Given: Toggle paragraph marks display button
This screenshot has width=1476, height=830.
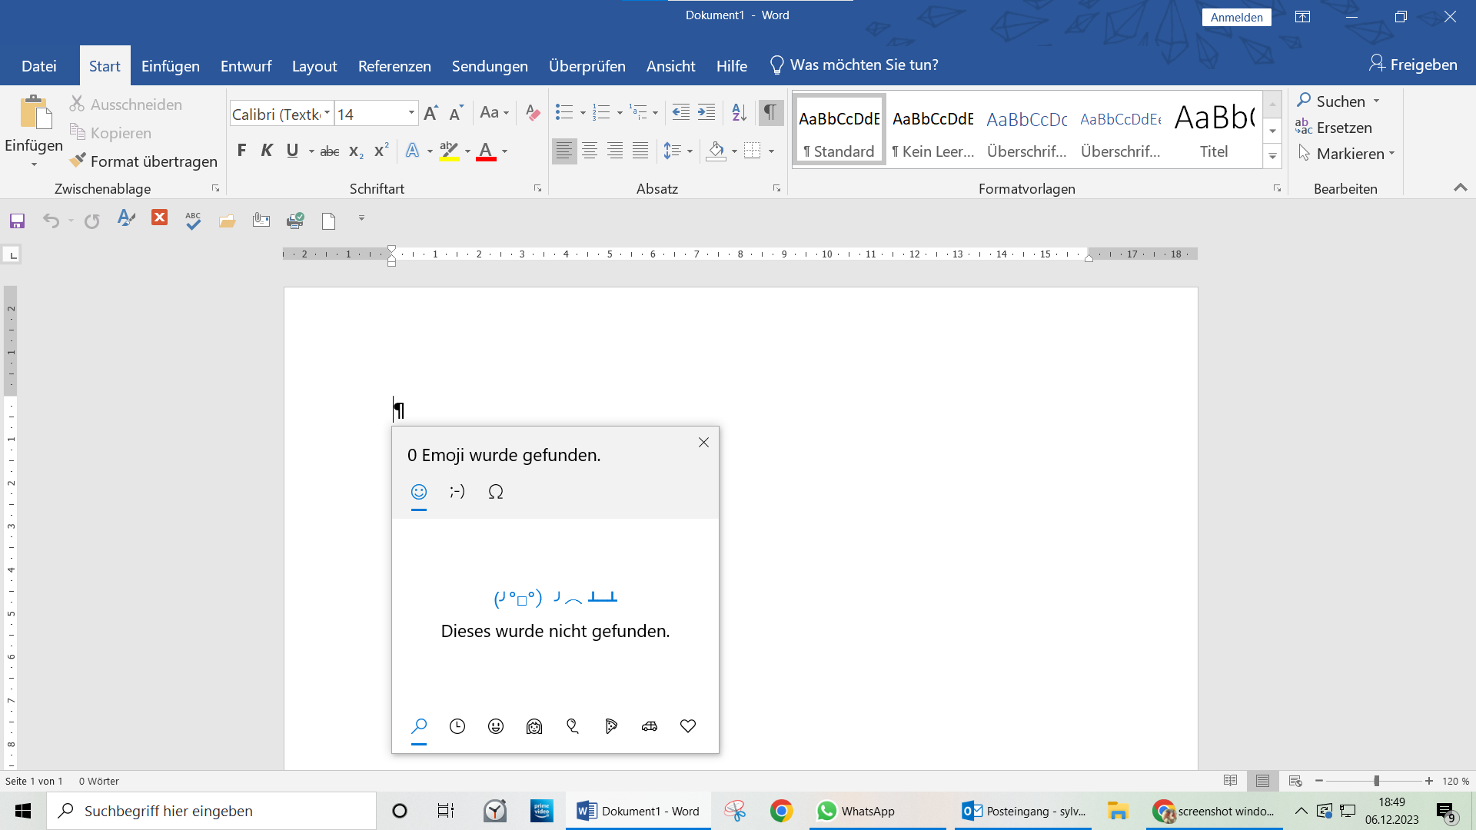Looking at the screenshot, I should point(770,113).
